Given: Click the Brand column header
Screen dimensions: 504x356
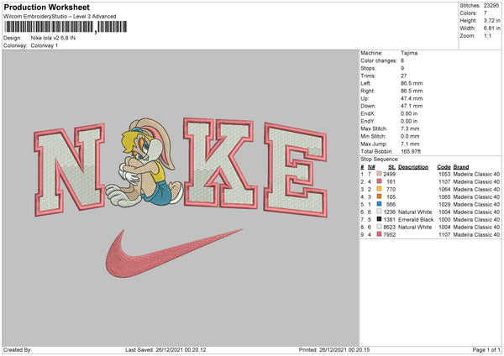Looking at the screenshot, I should [463, 165].
